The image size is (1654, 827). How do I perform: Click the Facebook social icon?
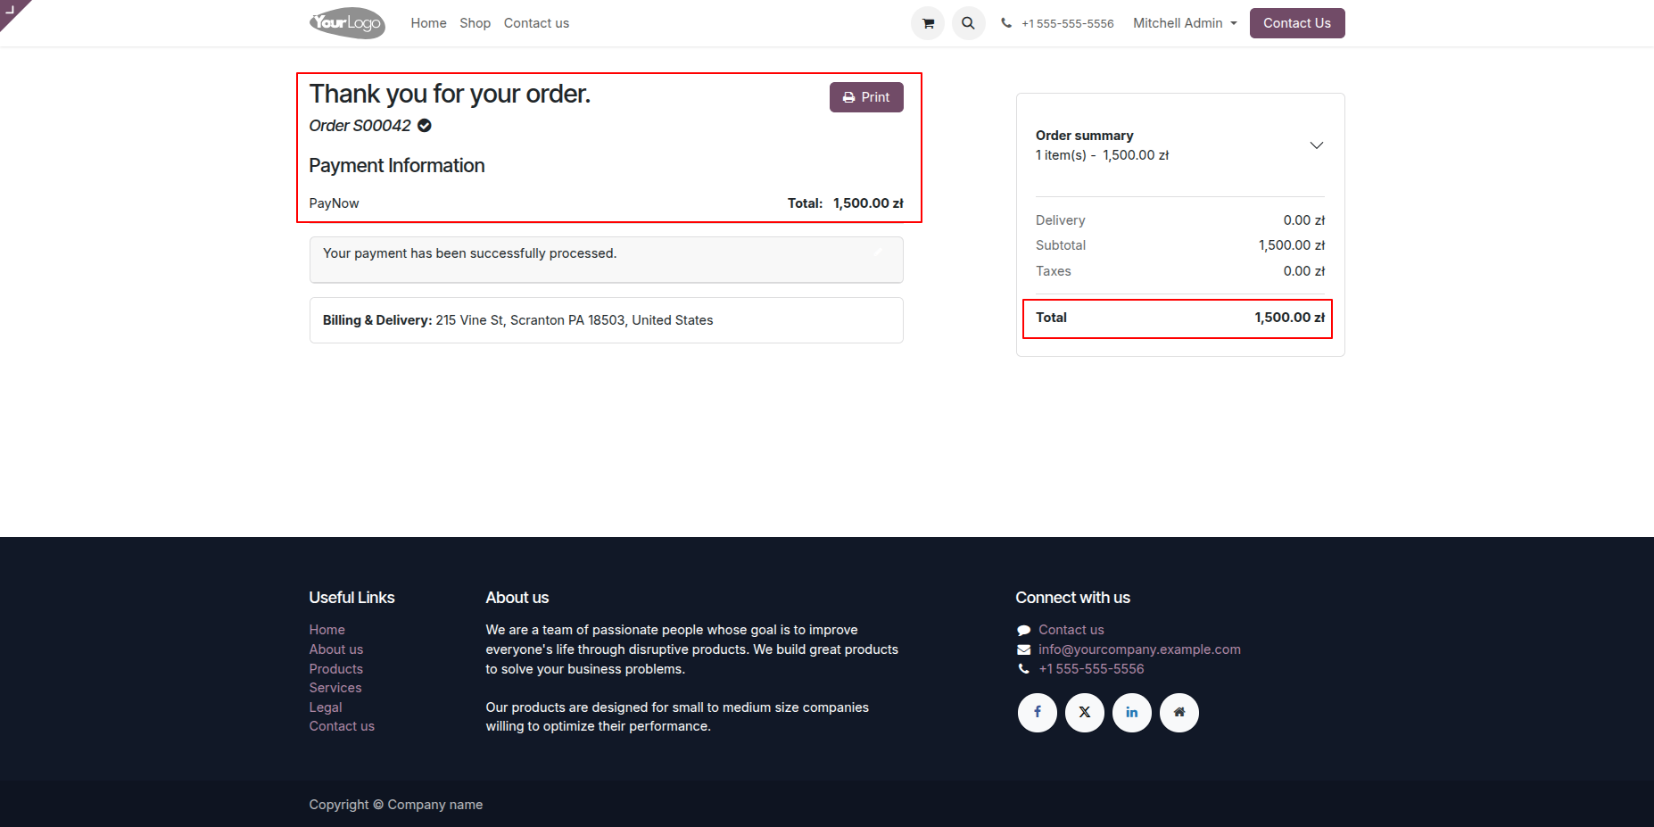[1038, 713]
